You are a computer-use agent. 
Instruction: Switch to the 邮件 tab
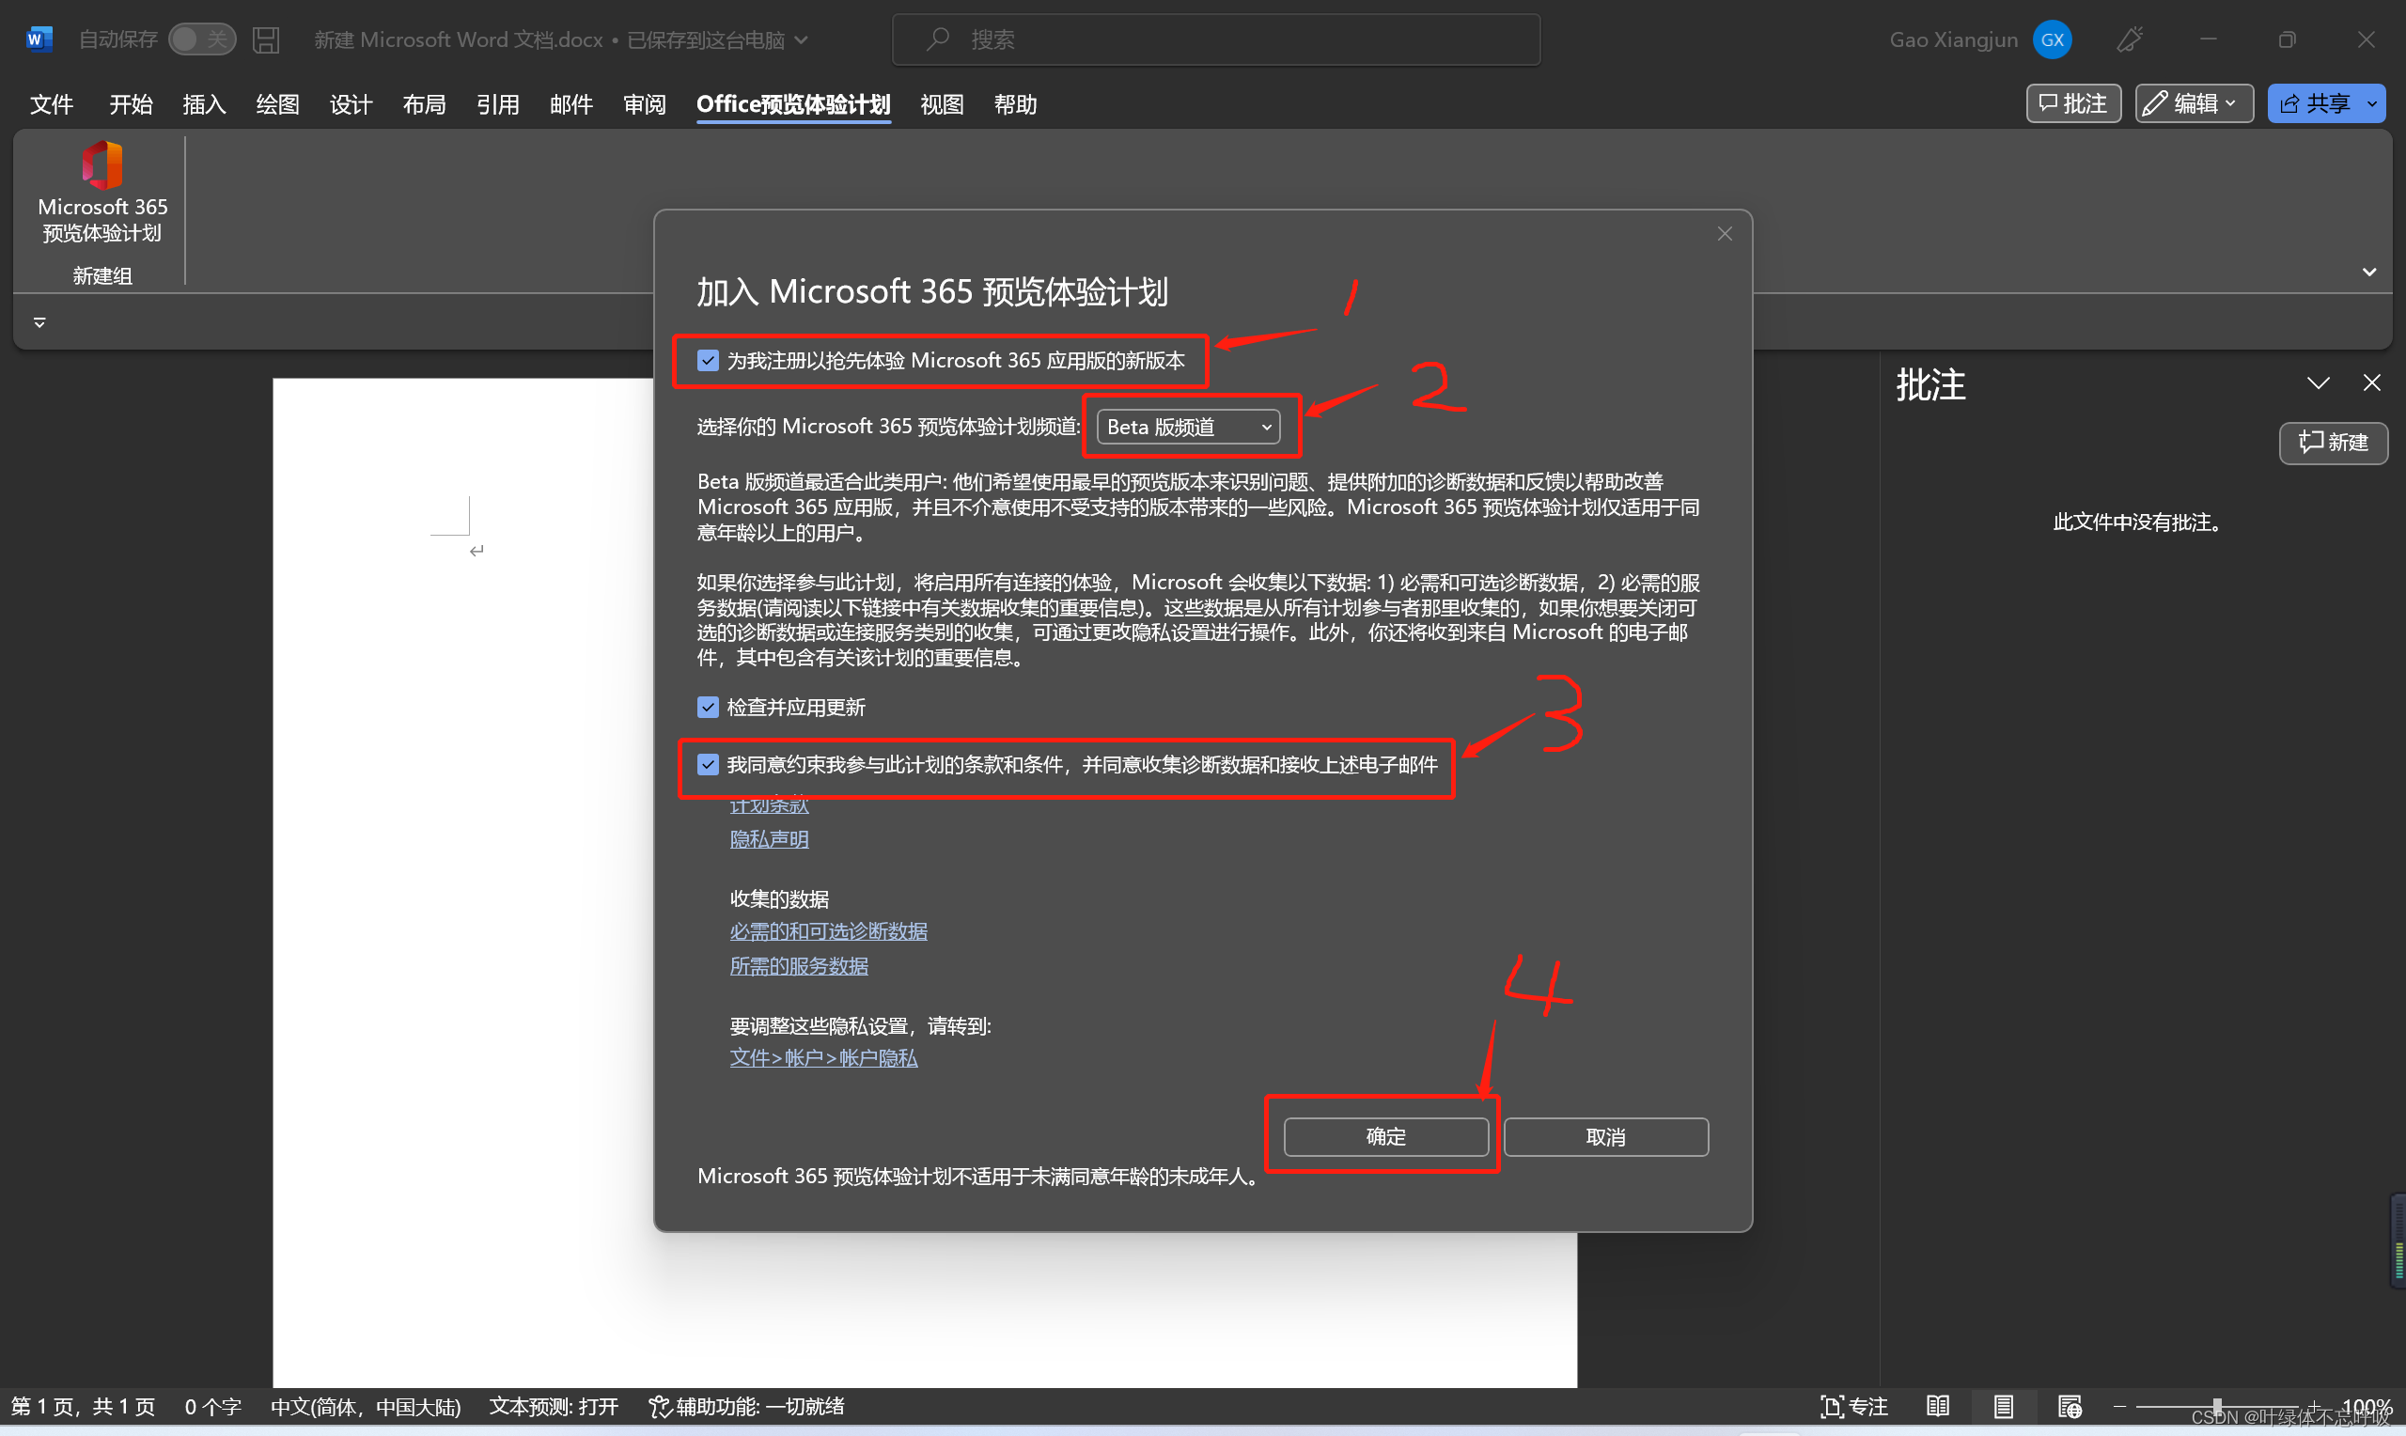(571, 103)
